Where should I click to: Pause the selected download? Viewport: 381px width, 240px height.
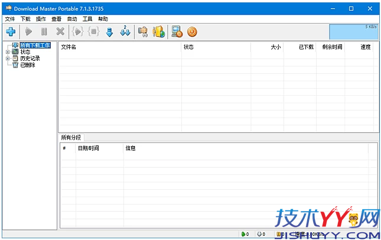tap(44, 31)
